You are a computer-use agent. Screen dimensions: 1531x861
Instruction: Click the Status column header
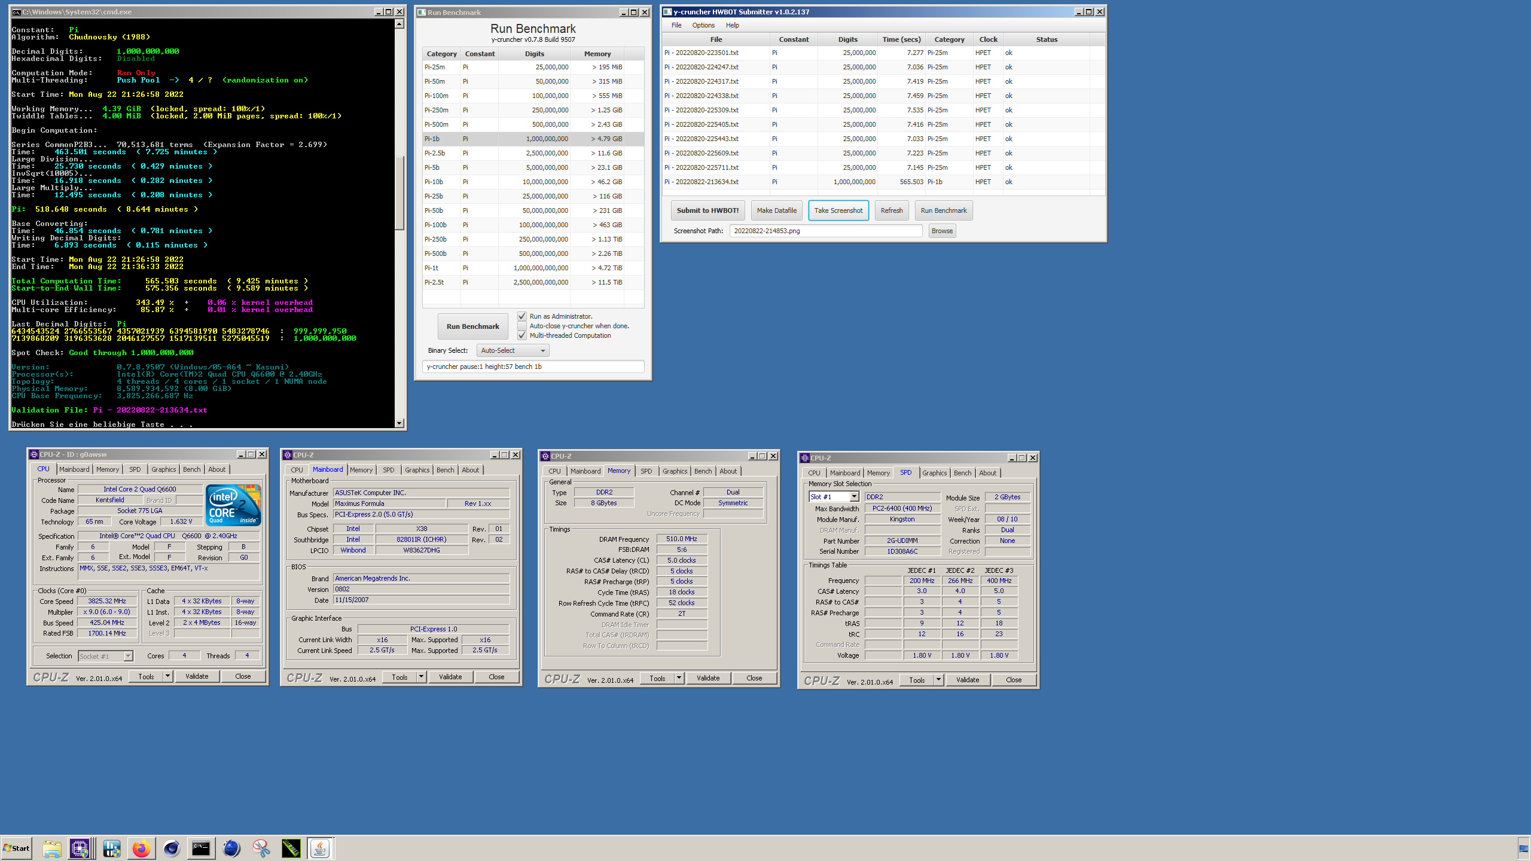click(1047, 39)
